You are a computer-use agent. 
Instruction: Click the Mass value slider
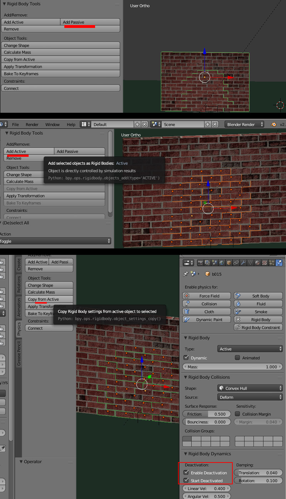click(233, 367)
